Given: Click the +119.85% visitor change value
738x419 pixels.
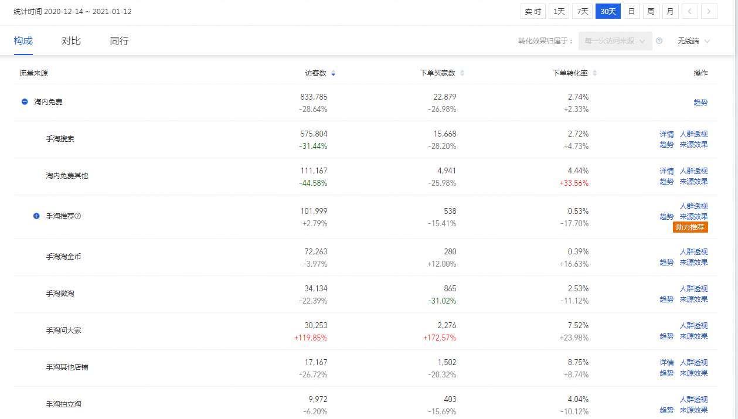Looking at the screenshot, I should pyautogui.click(x=311, y=338).
